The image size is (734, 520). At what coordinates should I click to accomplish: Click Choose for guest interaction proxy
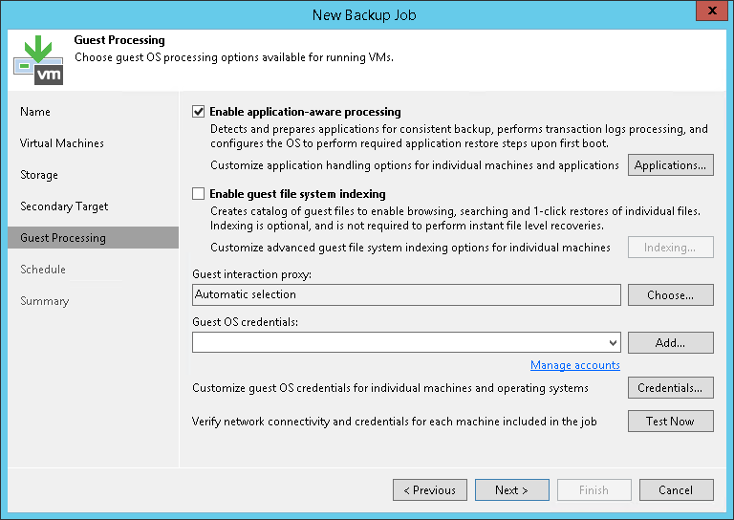pos(670,295)
